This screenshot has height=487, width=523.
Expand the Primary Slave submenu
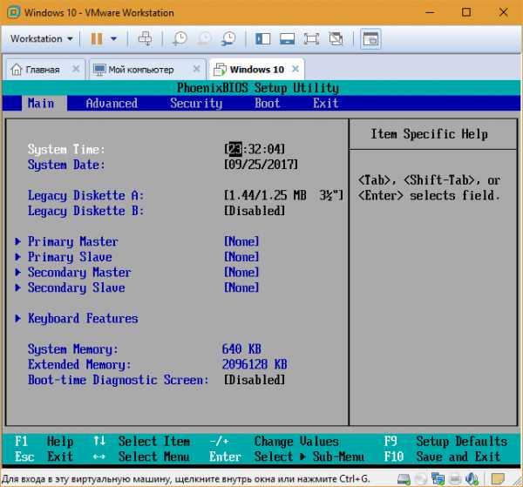pyautogui.click(x=70, y=257)
